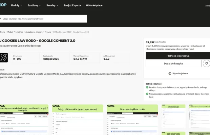210x135 pixels.
Task: Follow the Prawne breadcrumb link
Action: 48,32
